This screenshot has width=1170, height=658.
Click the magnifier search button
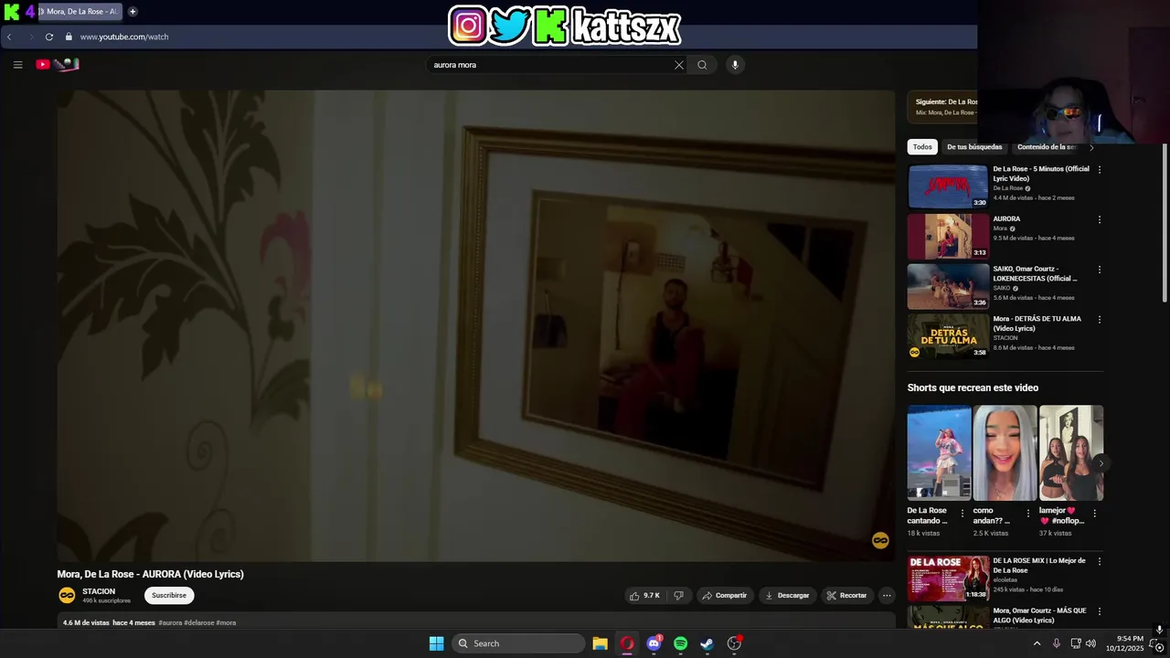(702, 65)
